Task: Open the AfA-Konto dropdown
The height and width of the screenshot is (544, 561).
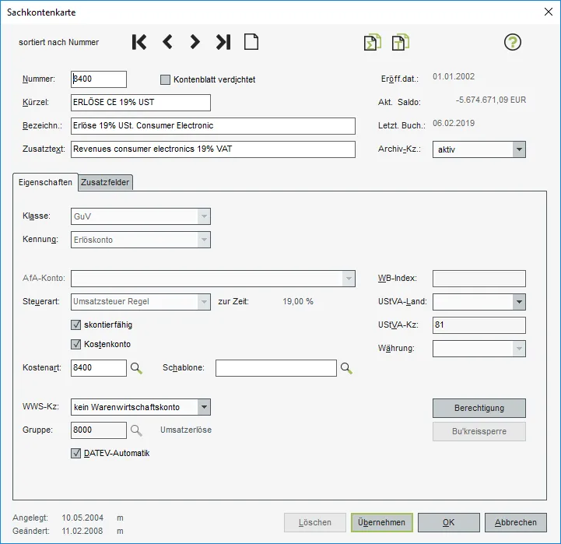Action: [213, 279]
